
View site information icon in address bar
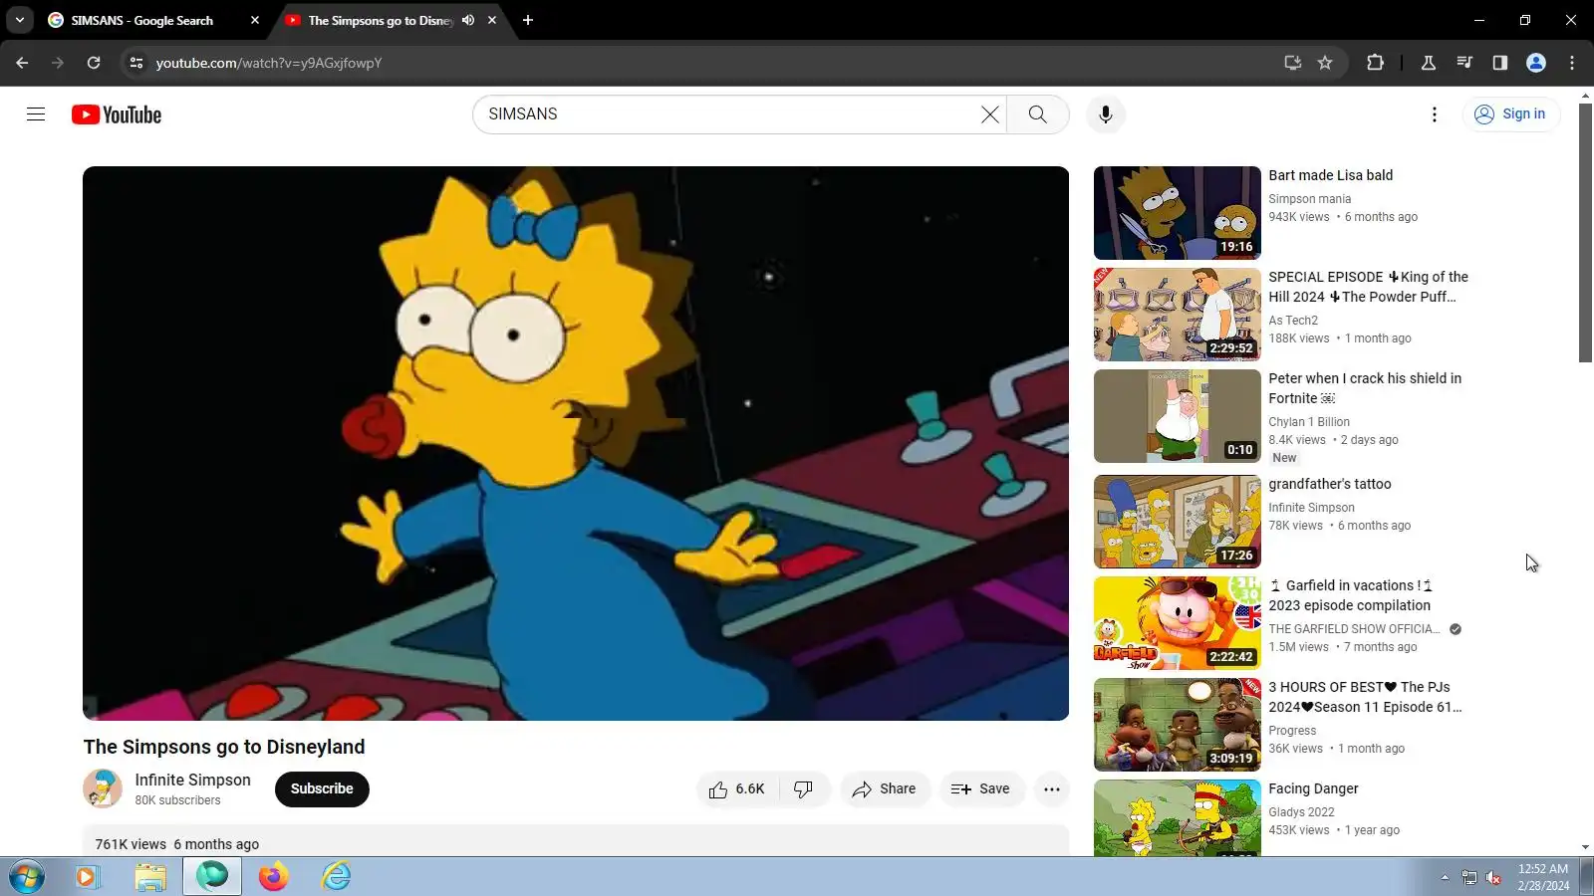[136, 63]
